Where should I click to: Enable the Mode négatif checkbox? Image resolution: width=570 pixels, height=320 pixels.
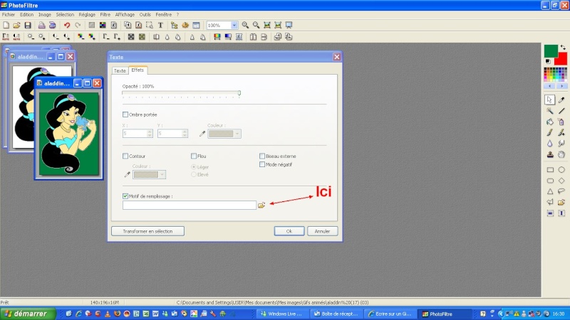(x=262, y=164)
